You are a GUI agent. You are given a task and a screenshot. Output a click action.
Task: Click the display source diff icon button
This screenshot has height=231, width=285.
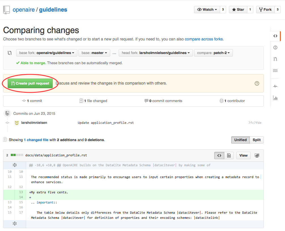(x=219, y=156)
